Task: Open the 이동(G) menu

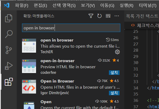Action: [107, 5]
